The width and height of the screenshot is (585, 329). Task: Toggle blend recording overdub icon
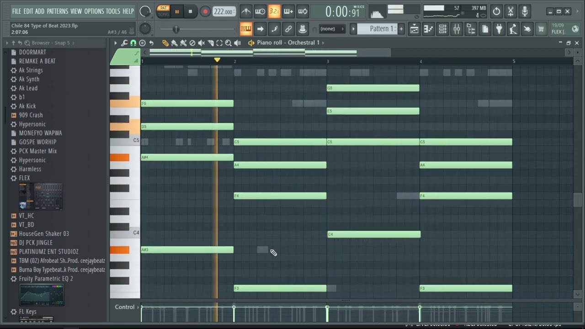tap(288, 11)
